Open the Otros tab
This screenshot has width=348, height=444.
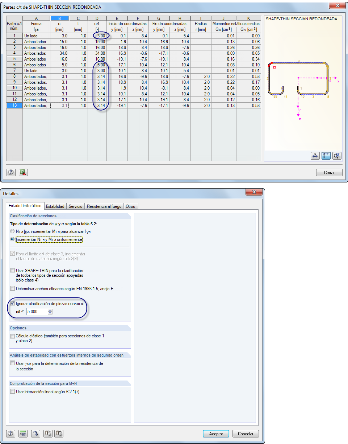(x=130, y=206)
